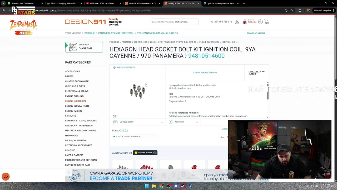Click the About Kit info icon

pyautogui.click(x=171, y=122)
